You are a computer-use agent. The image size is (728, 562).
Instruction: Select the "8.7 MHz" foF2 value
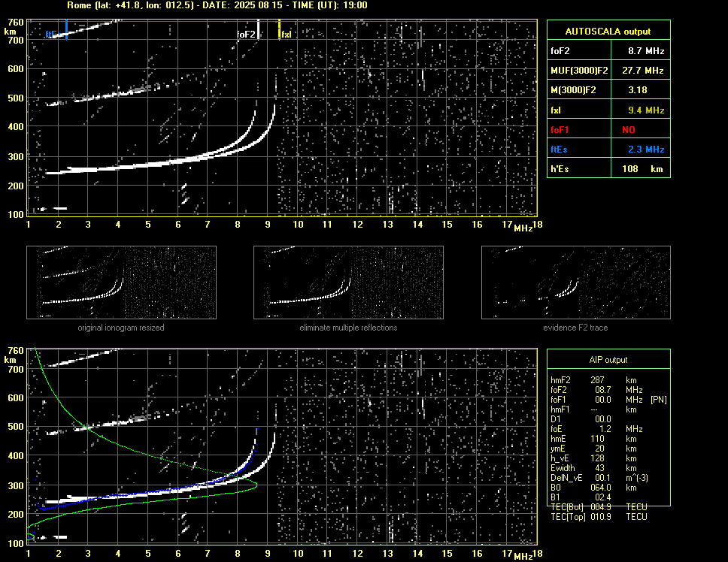pos(646,51)
